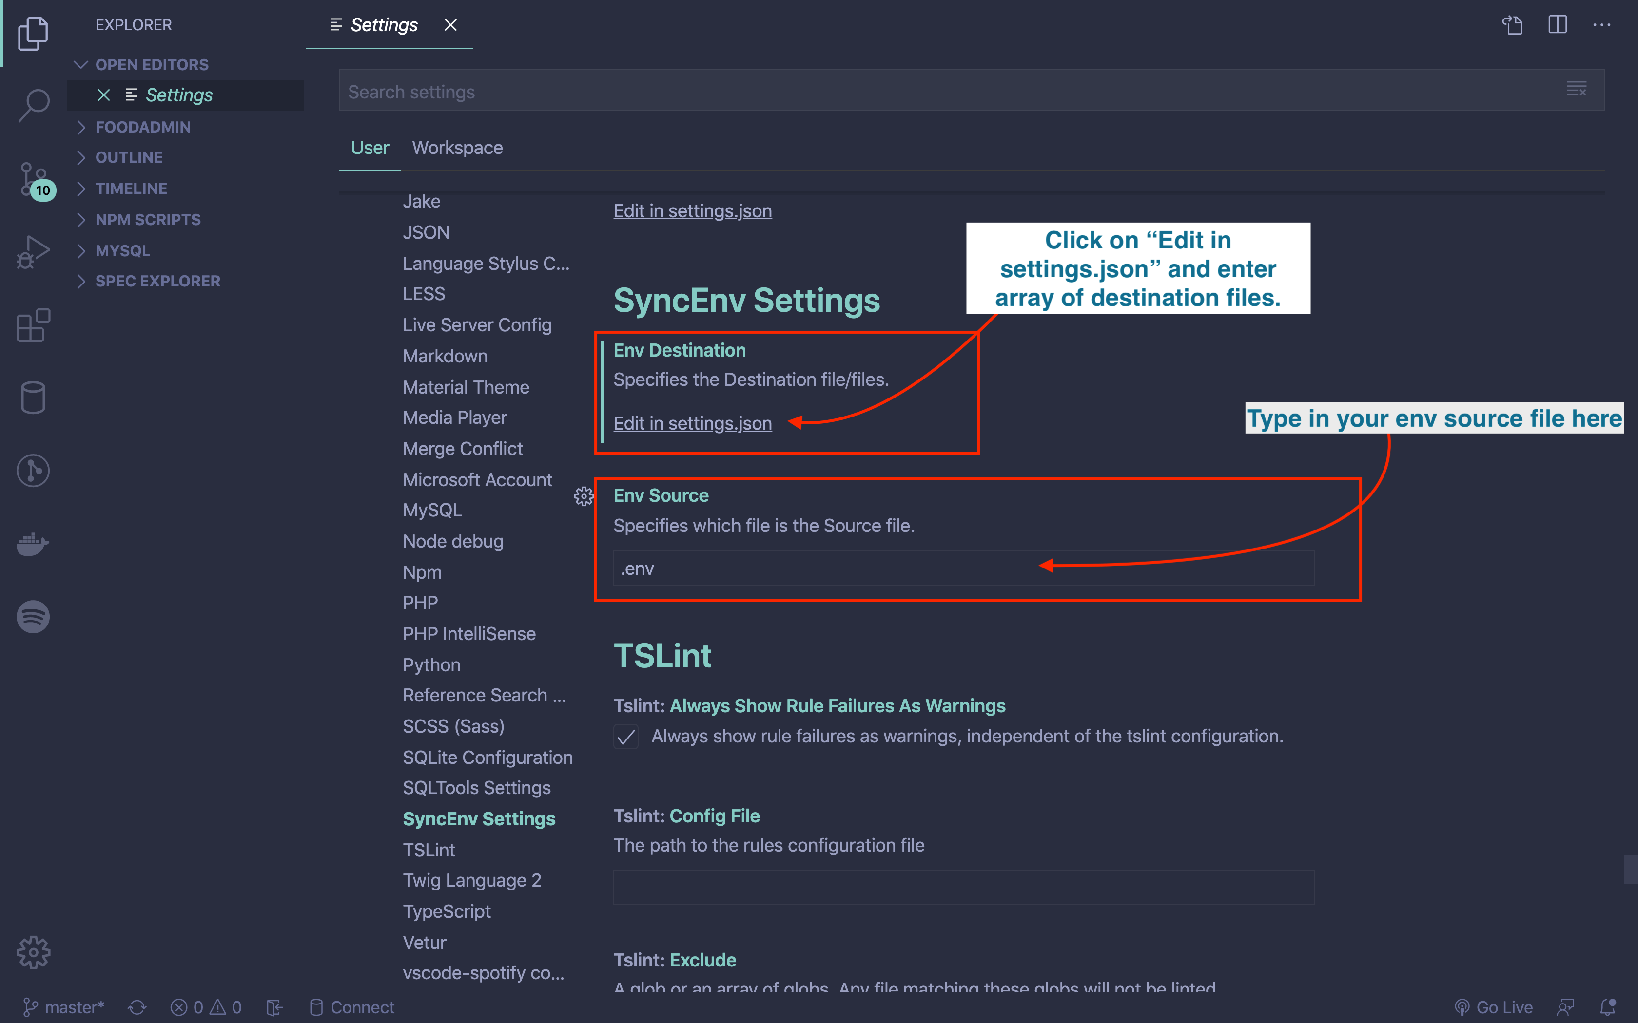Screen dimensions: 1638x1023
Task: Open the Run and Debug view
Action: tap(33, 252)
